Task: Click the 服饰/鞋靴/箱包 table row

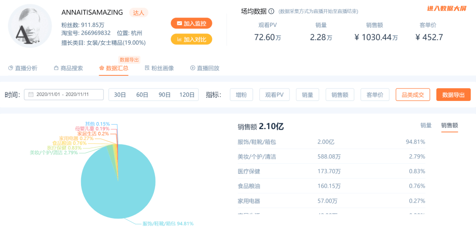Action: coord(331,142)
